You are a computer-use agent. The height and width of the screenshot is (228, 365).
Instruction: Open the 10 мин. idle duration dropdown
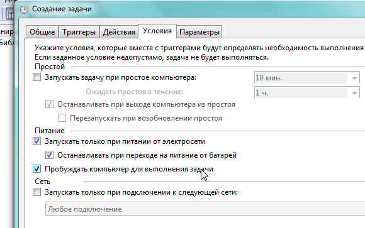coord(307,78)
